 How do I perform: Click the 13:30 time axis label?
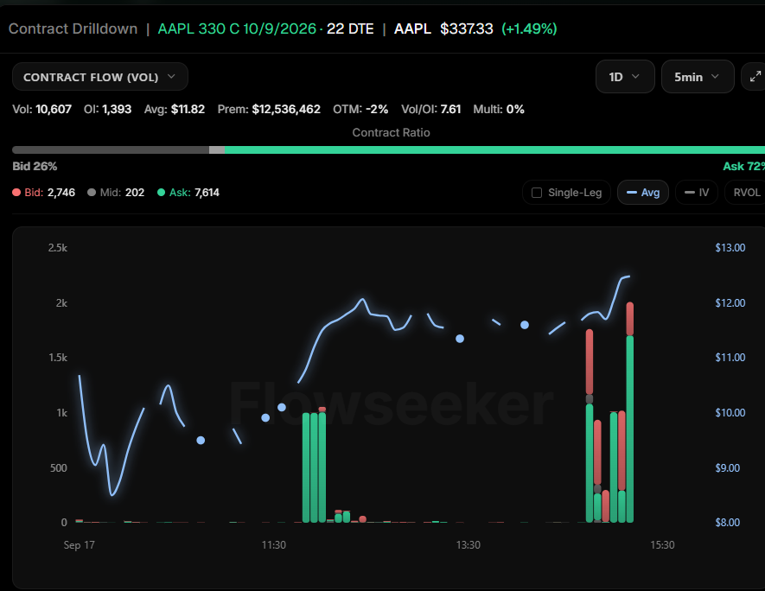tap(468, 545)
